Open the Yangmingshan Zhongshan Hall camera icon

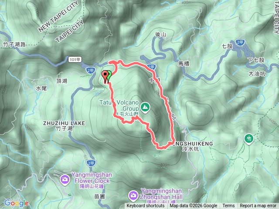(133, 196)
